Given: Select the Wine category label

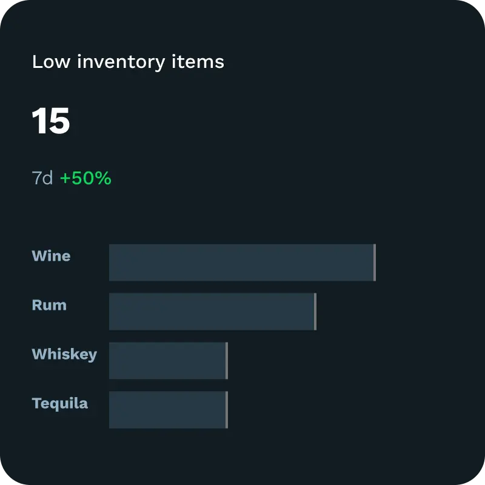Looking at the screenshot, I should coord(51,256).
